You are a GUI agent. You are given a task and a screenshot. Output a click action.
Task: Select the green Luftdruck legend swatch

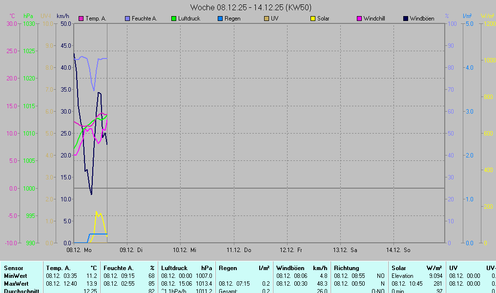[x=174, y=19]
